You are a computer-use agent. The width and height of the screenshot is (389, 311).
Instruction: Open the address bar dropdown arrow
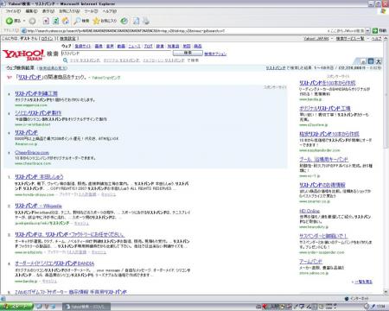pos(368,30)
